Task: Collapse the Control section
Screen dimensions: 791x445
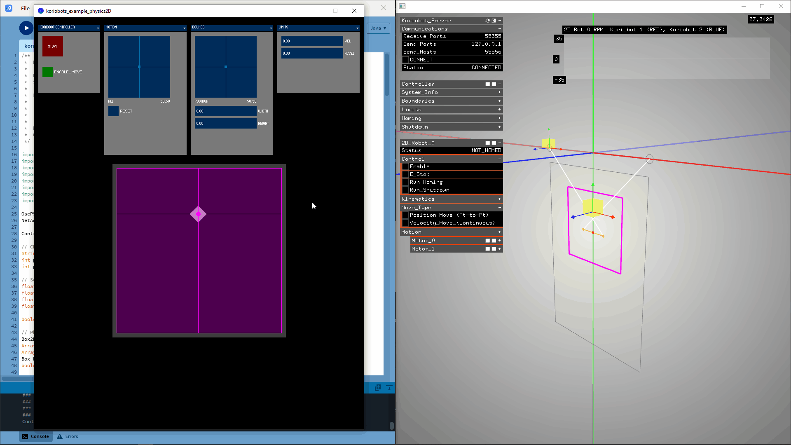Action: (500, 159)
